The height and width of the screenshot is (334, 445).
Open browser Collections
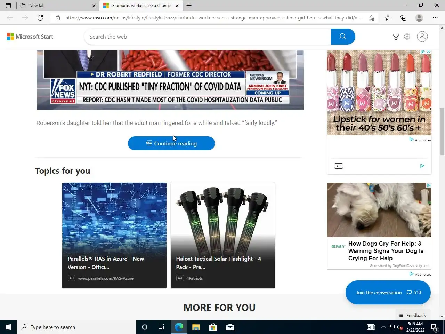403,18
